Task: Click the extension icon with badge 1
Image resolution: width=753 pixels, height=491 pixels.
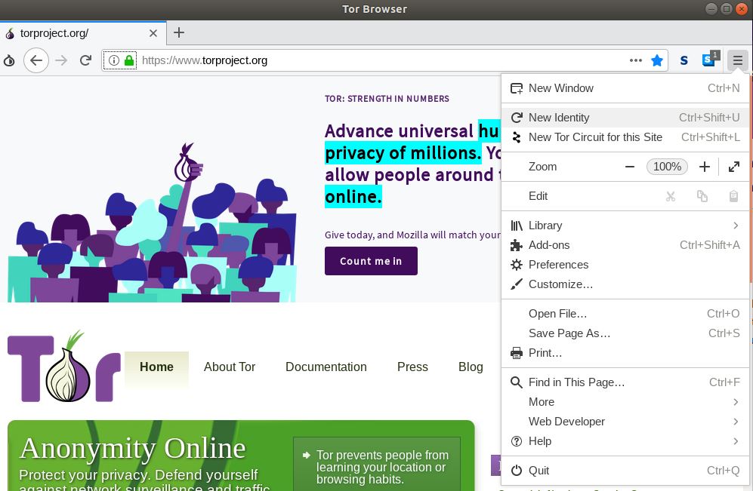Action: pyautogui.click(x=710, y=59)
